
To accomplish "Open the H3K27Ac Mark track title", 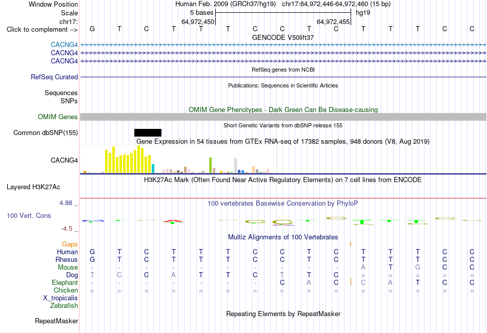I will 283,180.
